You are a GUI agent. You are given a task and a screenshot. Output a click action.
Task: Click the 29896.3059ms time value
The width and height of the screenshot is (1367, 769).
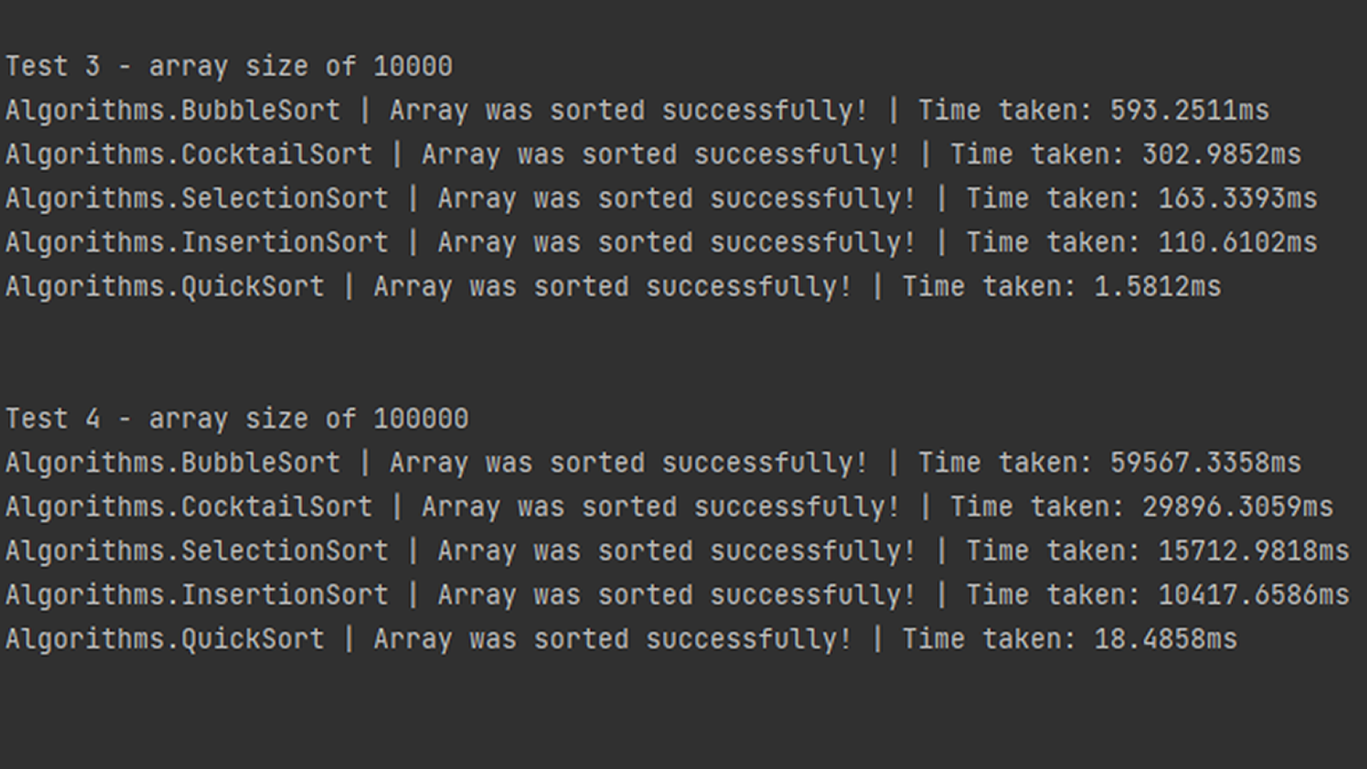click(x=1237, y=507)
